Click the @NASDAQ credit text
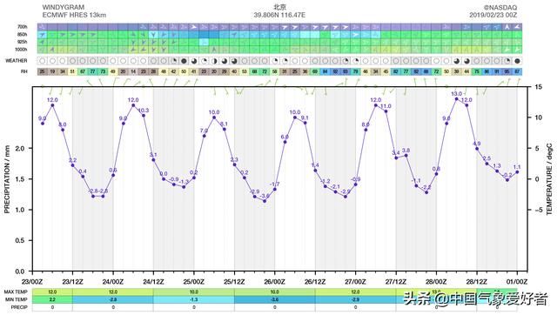Image resolution: width=557 pixels, height=315 pixels. 500,7
